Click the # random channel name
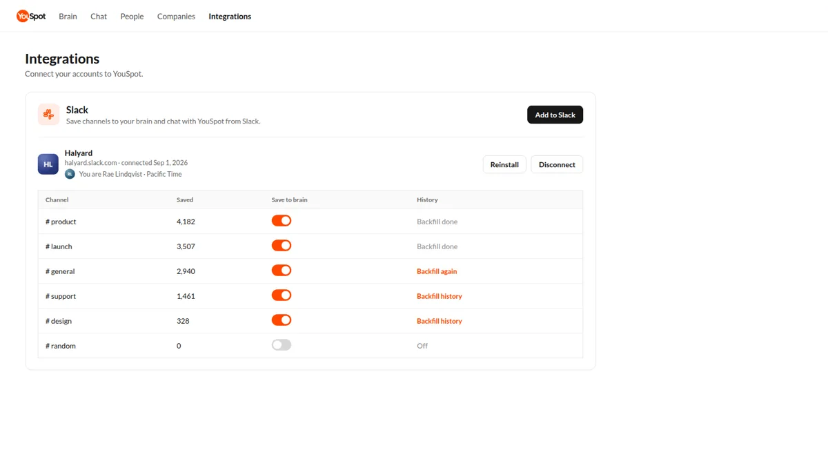 tap(61, 346)
